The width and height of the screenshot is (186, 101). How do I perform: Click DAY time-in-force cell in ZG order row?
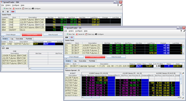pos(133,66)
